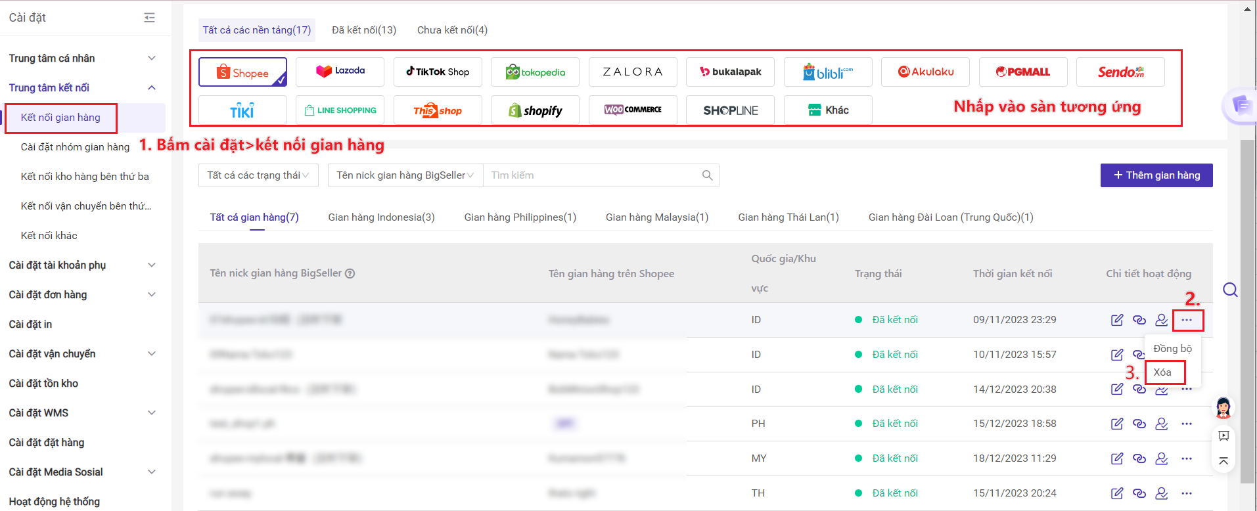The width and height of the screenshot is (1257, 511).
Task: Open the floating chat widget at right edge
Action: [x=1239, y=105]
